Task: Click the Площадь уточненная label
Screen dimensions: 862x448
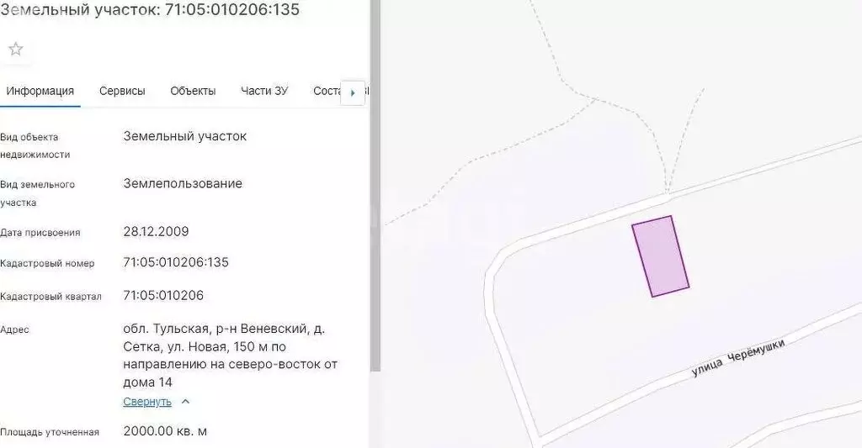Action: click(x=50, y=432)
